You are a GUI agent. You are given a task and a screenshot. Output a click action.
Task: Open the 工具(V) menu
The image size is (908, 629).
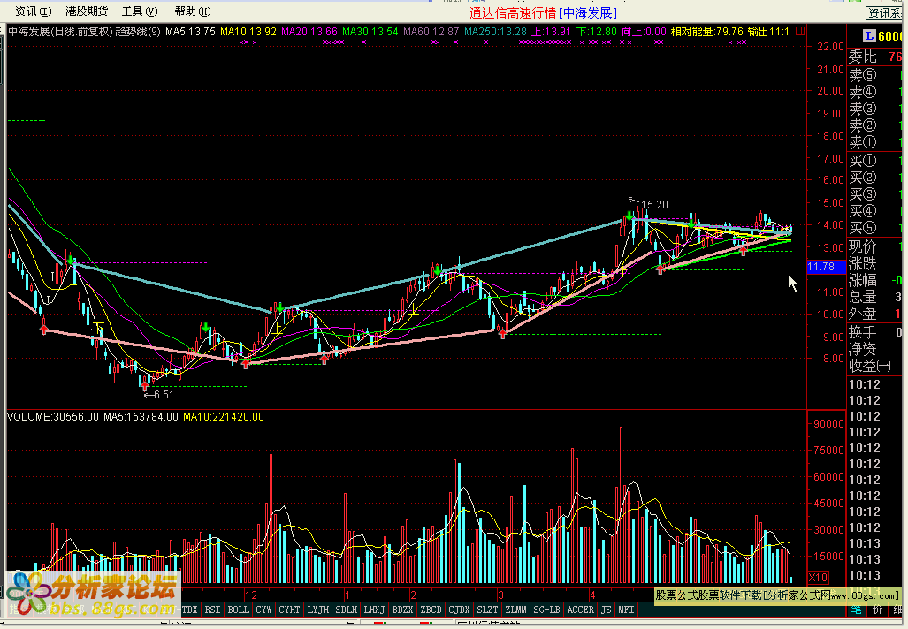(140, 11)
